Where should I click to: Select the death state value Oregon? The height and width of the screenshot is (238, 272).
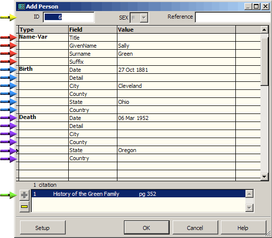point(177,150)
